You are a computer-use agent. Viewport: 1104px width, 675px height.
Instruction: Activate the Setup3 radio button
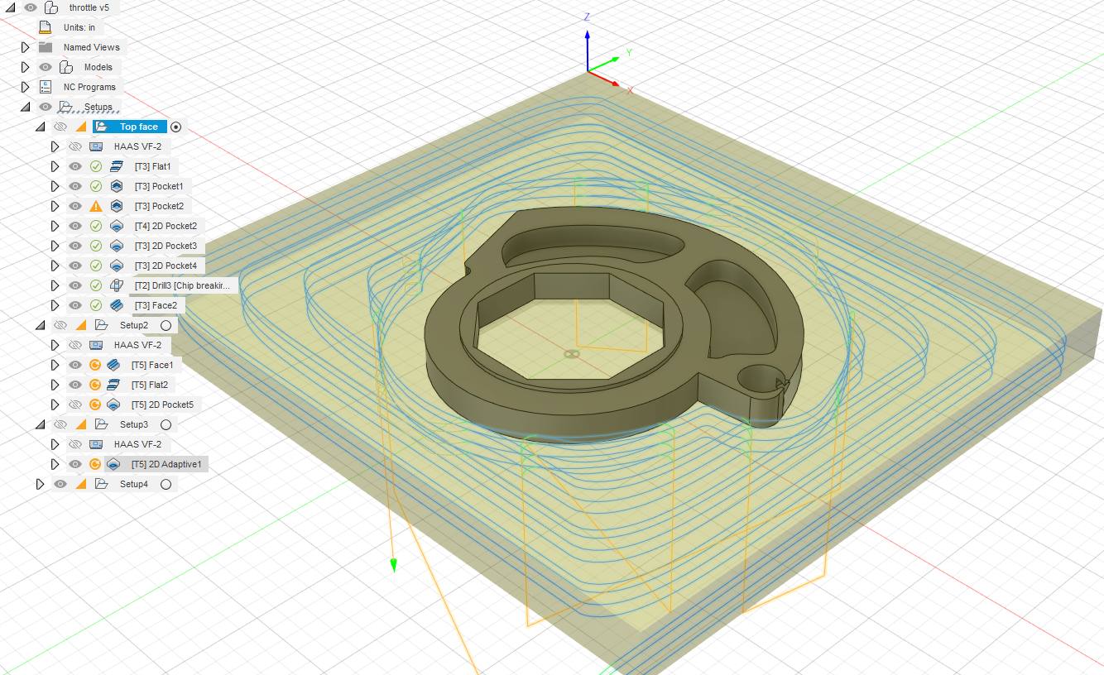166,424
